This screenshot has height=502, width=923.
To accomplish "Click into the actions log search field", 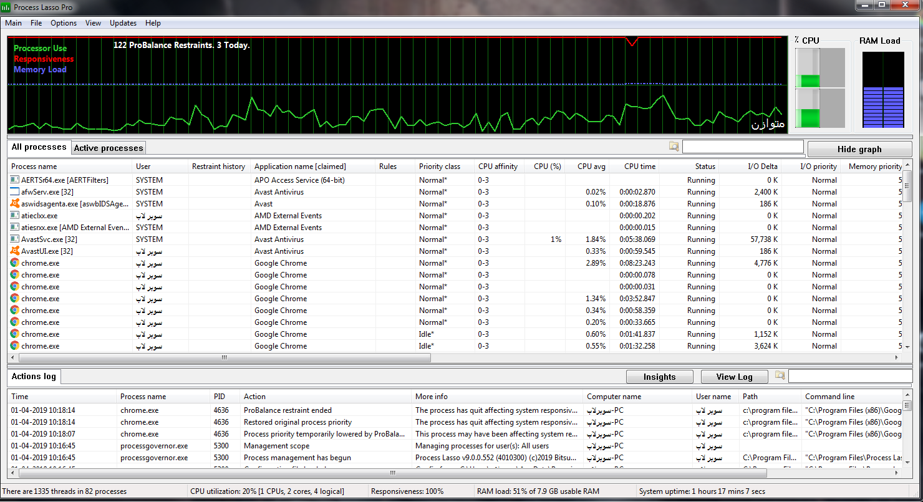I will tap(849, 376).
